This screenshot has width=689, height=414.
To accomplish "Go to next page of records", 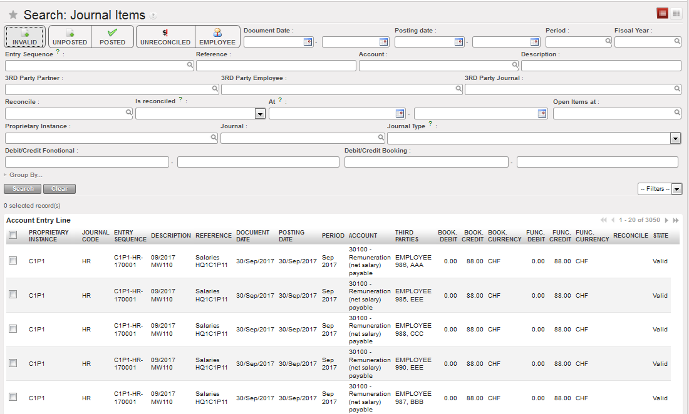I will 666,220.
